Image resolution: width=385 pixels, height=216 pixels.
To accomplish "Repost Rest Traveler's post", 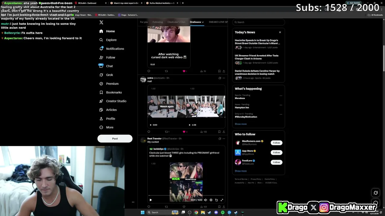I will (166, 207).
